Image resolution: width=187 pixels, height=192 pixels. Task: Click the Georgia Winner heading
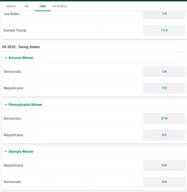click(21, 152)
